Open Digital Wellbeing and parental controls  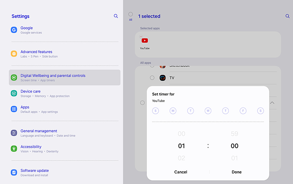click(64, 77)
